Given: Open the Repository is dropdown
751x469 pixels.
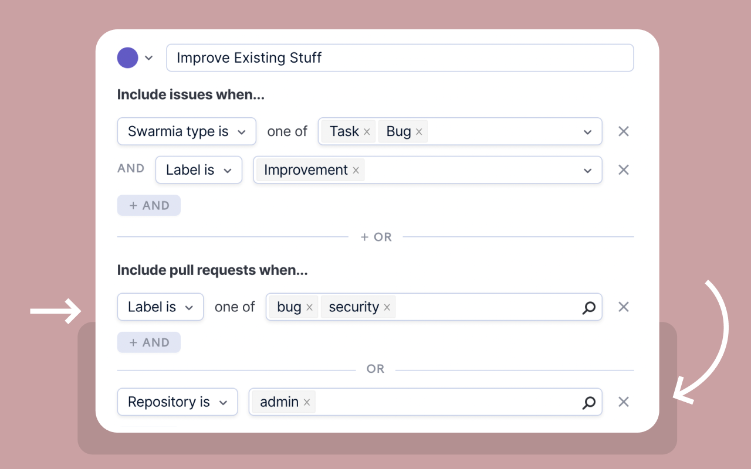Looking at the screenshot, I should click(x=177, y=402).
